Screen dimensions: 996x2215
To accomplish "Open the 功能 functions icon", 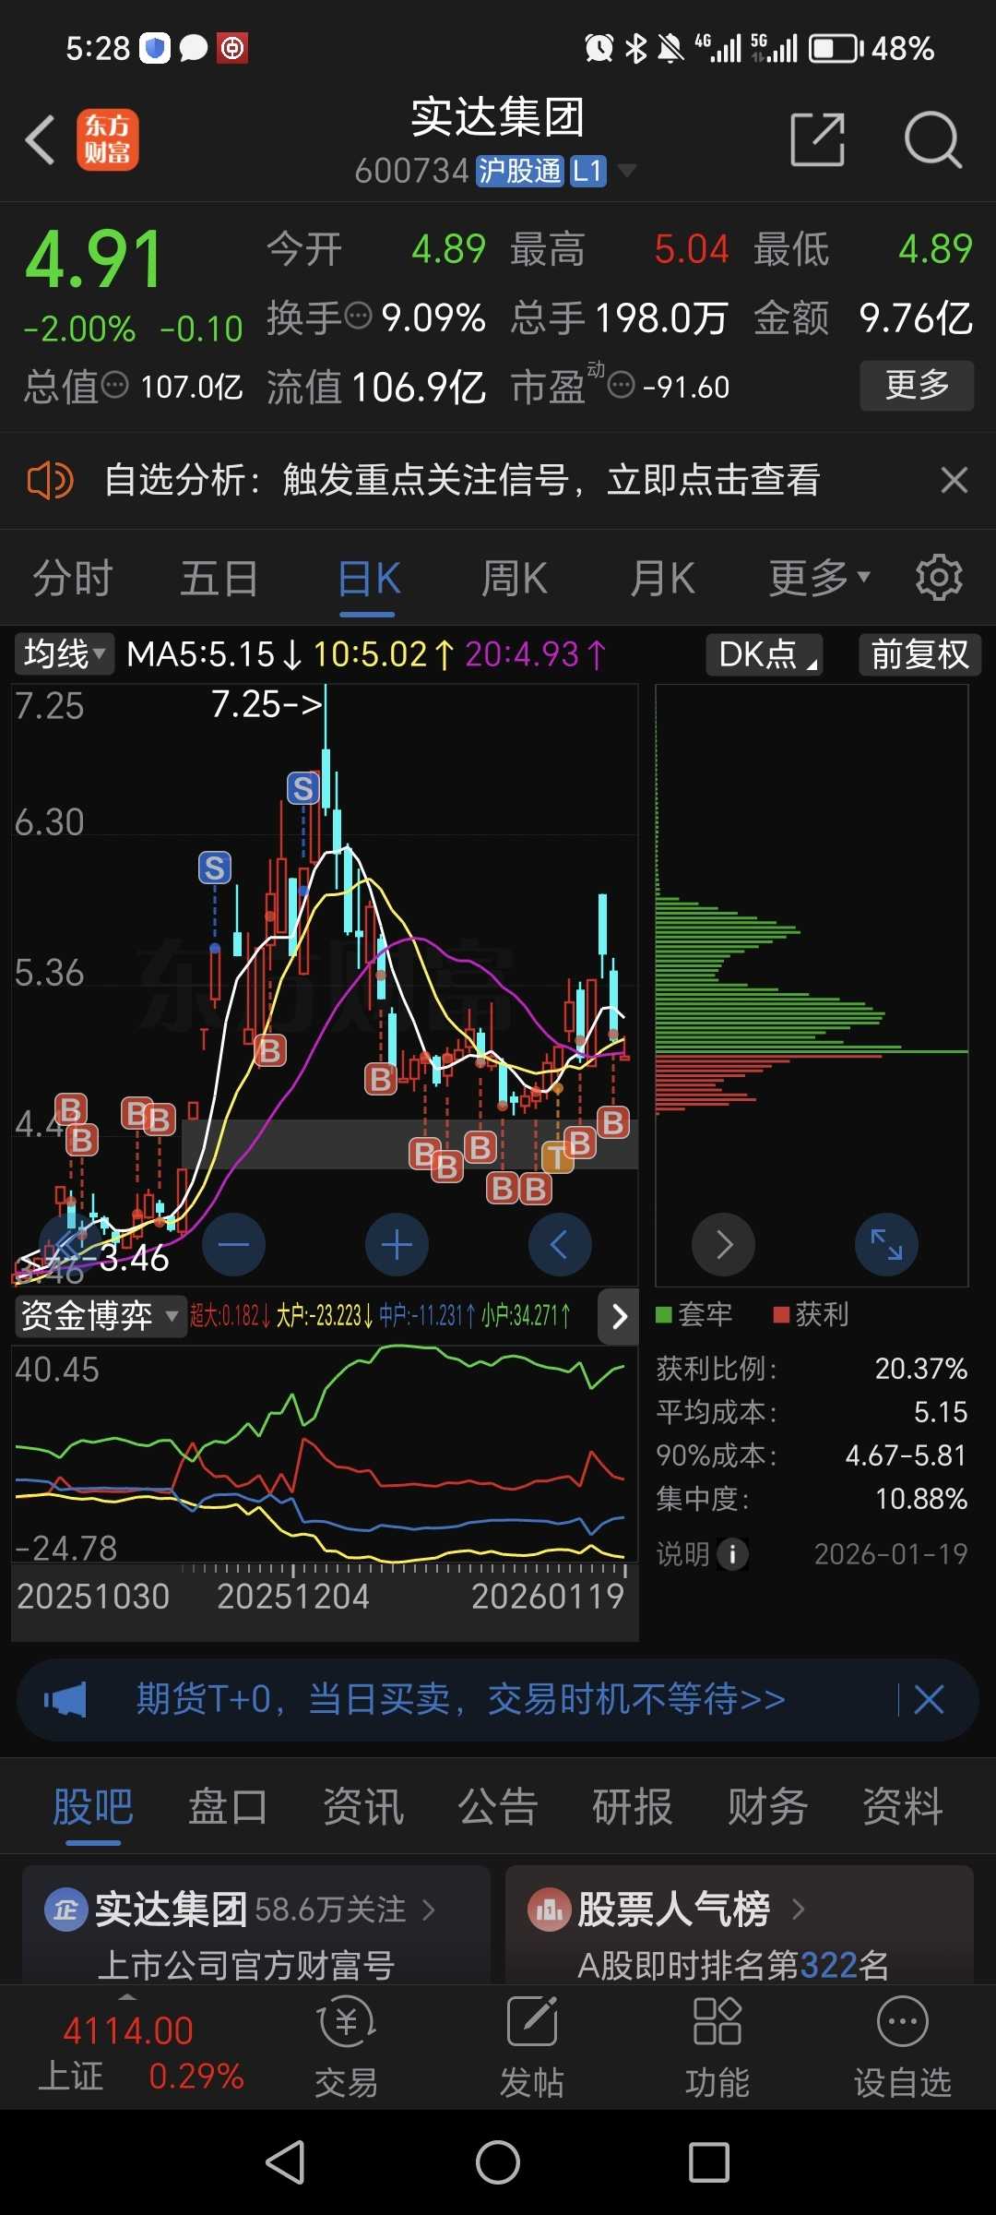I will coord(717,2048).
